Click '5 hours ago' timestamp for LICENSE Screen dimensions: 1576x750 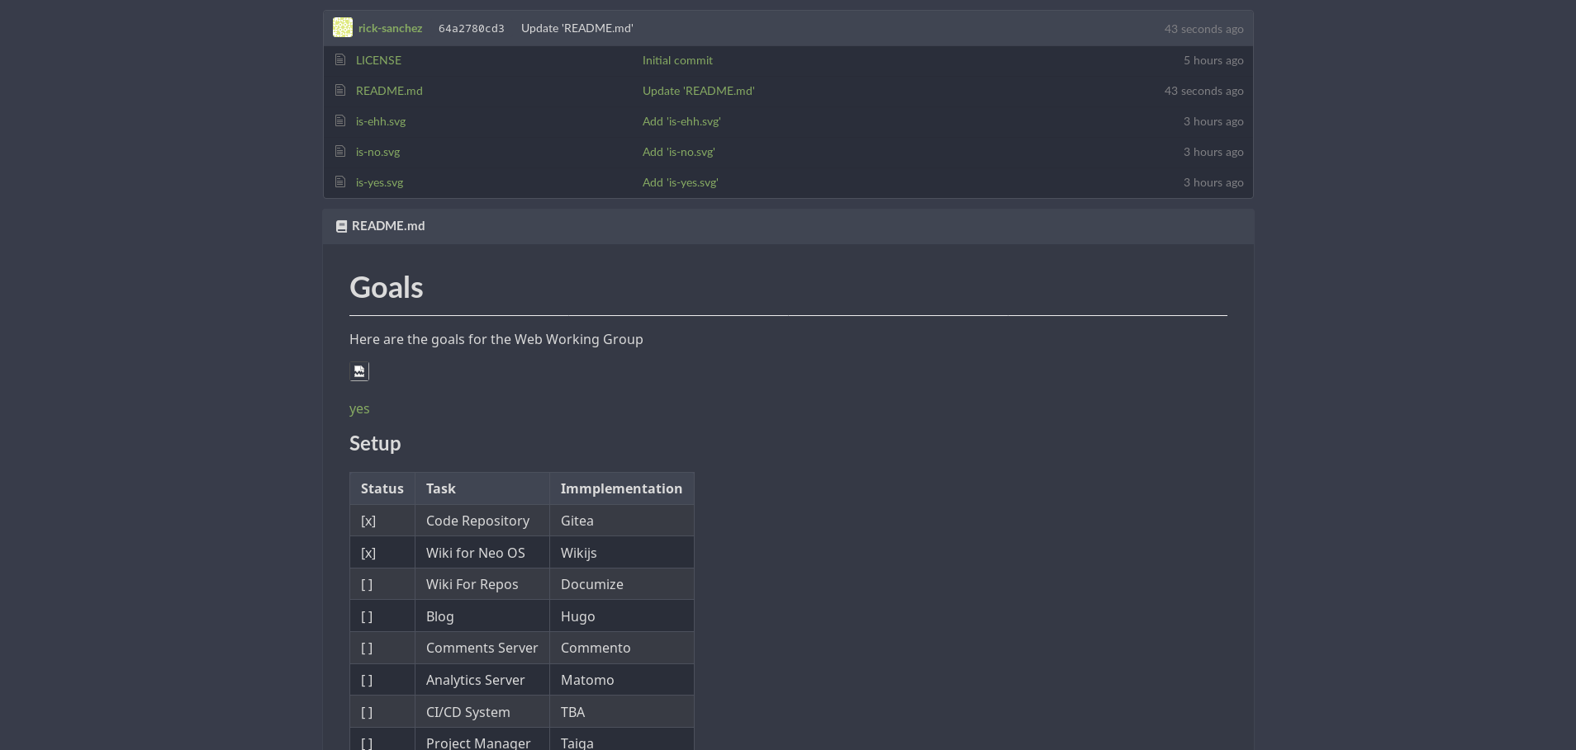1213,60
